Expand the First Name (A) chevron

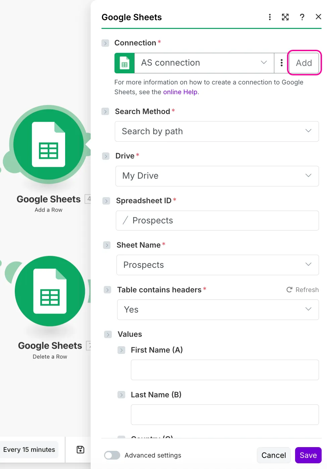point(122,350)
